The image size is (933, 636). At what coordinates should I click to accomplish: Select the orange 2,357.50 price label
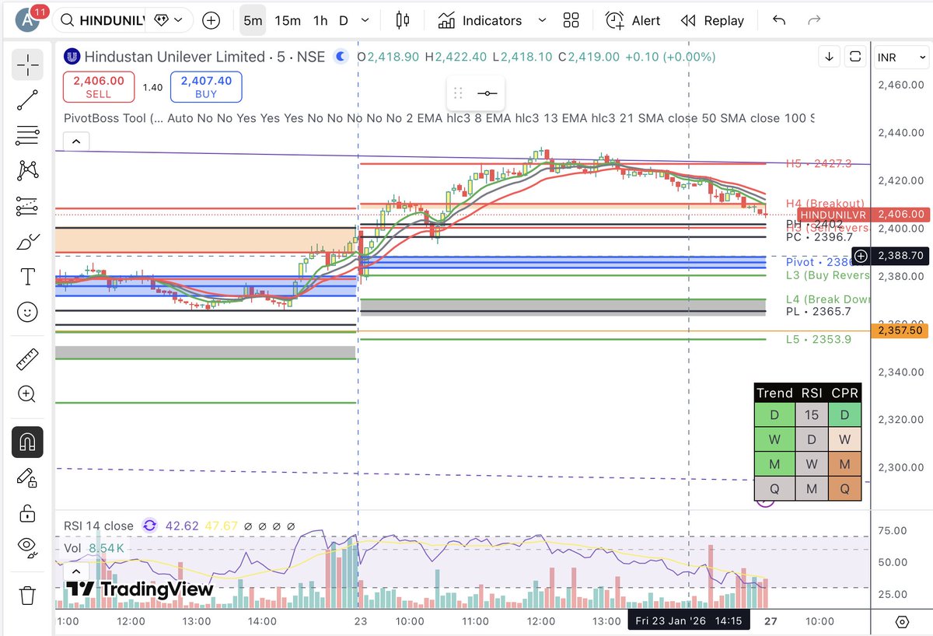click(x=900, y=330)
